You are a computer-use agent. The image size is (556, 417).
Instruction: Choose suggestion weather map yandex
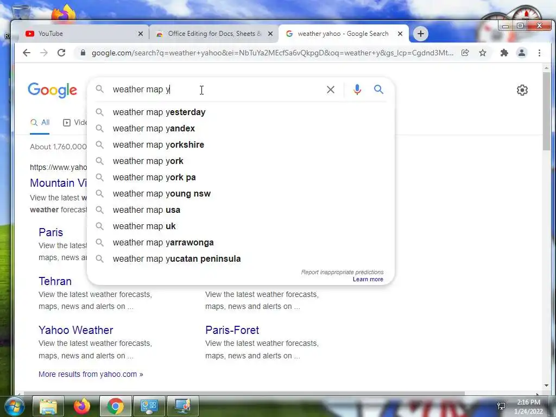pyautogui.click(x=241, y=128)
